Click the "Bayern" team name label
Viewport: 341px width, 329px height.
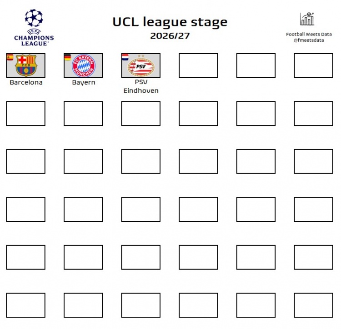coord(84,83)
